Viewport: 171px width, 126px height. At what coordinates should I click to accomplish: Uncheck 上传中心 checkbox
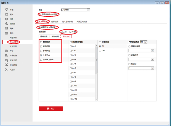tap(41, 55)
